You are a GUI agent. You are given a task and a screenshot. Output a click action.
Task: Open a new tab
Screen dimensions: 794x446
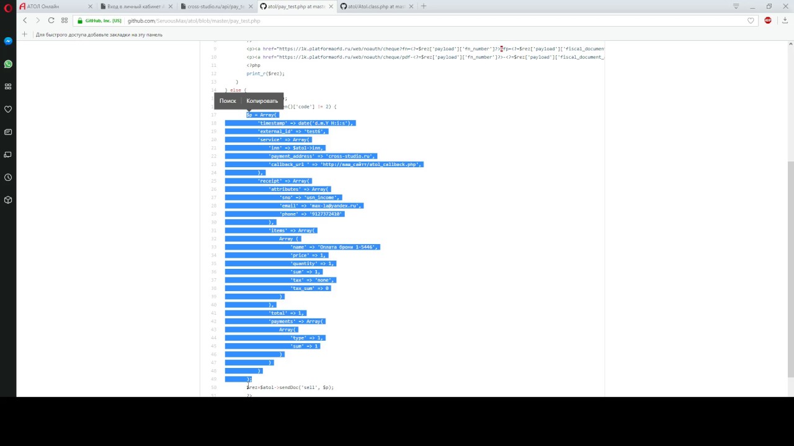(424, 6)
